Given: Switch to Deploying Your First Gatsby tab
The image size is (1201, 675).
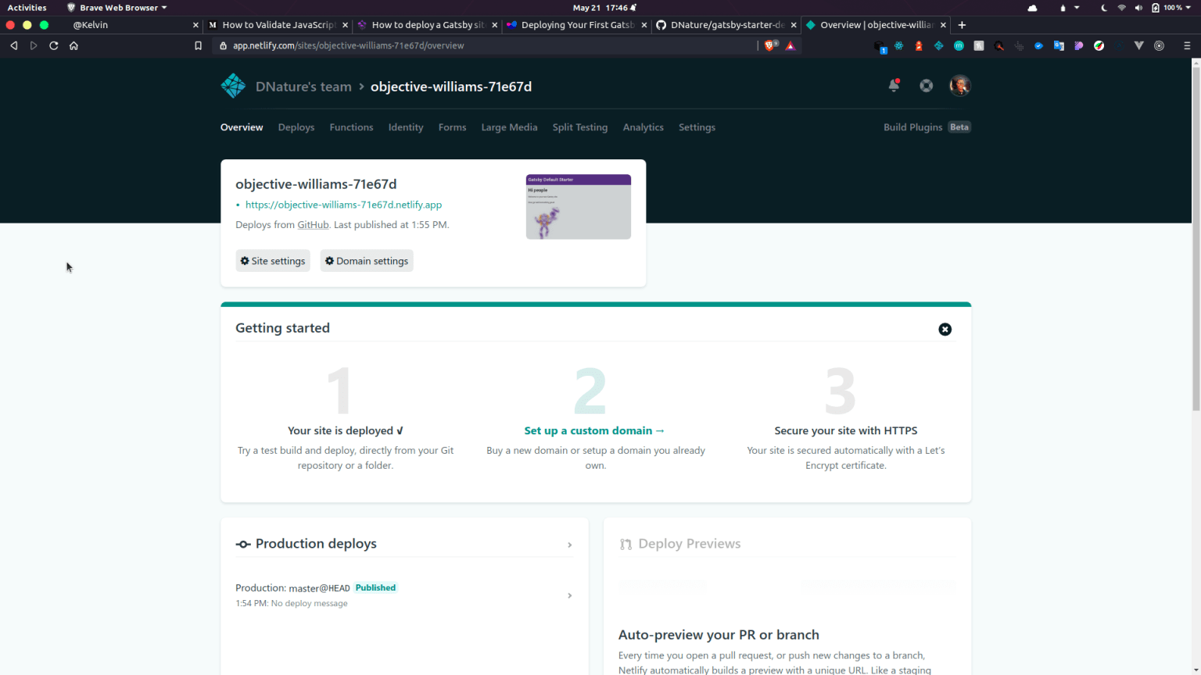Looking at the screenshot, I should [x=577, y=25].
